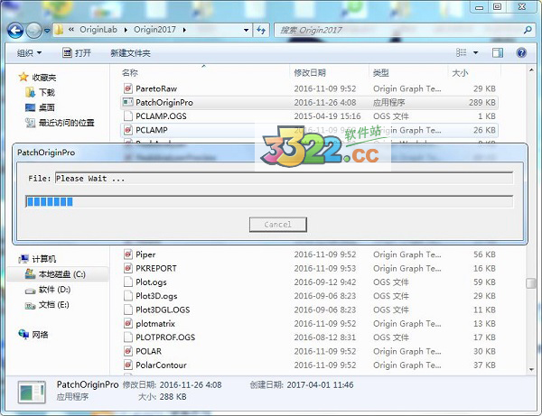542x416 pixels.
Task: Open the 组织 (Organize) menu
Action: point(29,53)
